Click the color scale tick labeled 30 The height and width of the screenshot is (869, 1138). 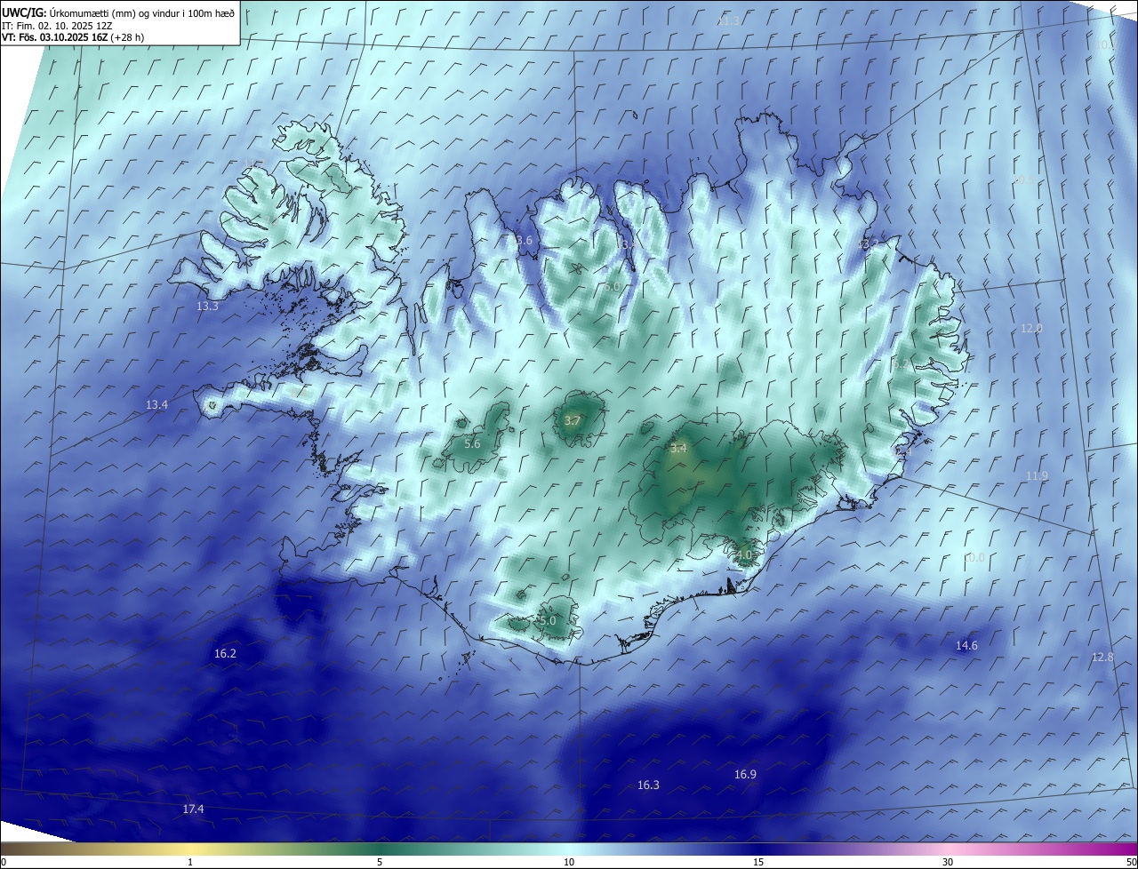click(x=948, y=862)
